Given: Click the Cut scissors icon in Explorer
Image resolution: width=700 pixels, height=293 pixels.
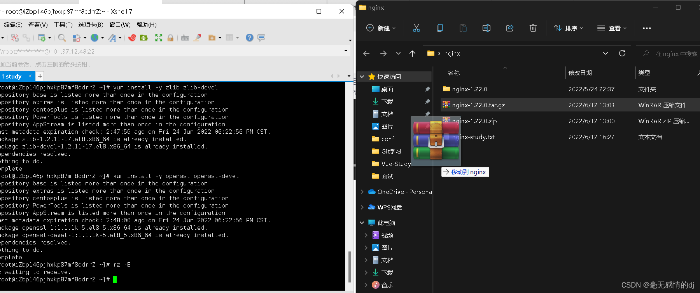Looking at the screenshot, I should (416, 28).
